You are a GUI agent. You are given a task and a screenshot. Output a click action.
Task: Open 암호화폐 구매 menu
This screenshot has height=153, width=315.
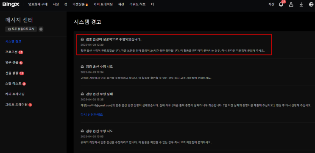[38, 4]
